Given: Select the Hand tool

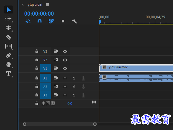Looking at the screenshot, I should pyautogui.click(x=9, y=64).
